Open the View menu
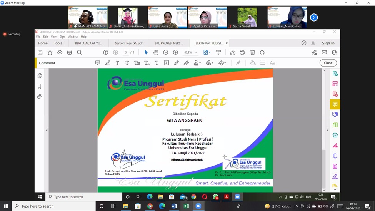This screenshot has width=375, height=211. coord(53,37)
